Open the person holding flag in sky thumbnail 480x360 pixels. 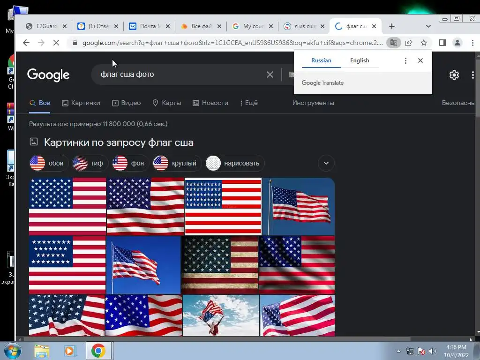coord(221,315)
